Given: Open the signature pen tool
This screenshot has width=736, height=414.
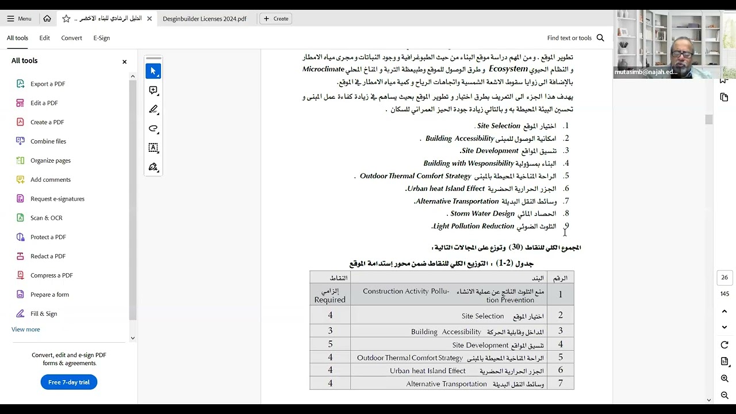Looking at the screenshot, I should 153,167.
